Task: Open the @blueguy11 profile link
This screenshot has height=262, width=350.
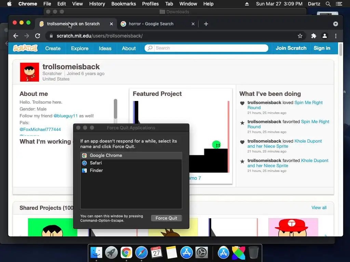Action: [66, 116]
